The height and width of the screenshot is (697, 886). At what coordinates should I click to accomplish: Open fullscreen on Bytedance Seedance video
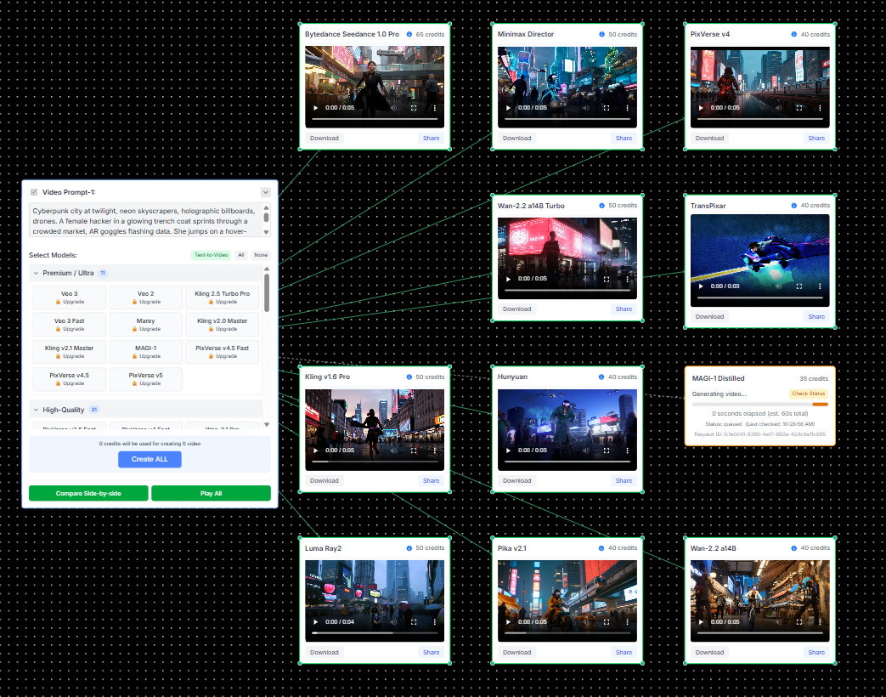pos(414,108)
